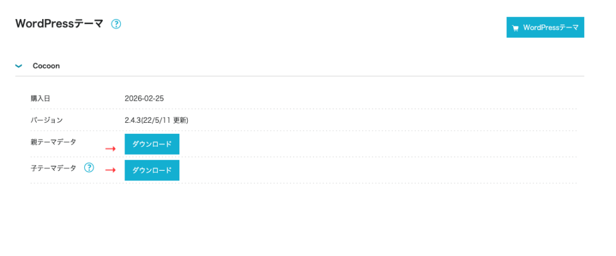Screen dimensions: 616x256
Task: Click the バージョン label
Action: pos(46,120)
